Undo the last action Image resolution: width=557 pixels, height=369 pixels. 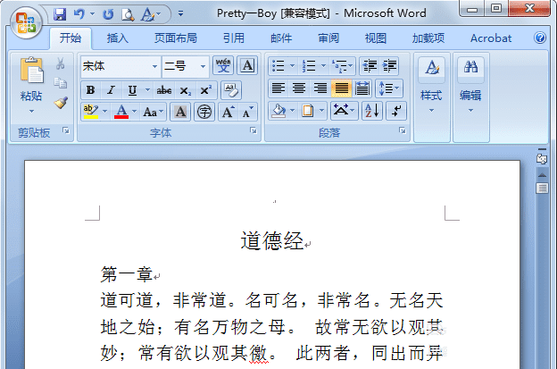[x=79, y=14]
